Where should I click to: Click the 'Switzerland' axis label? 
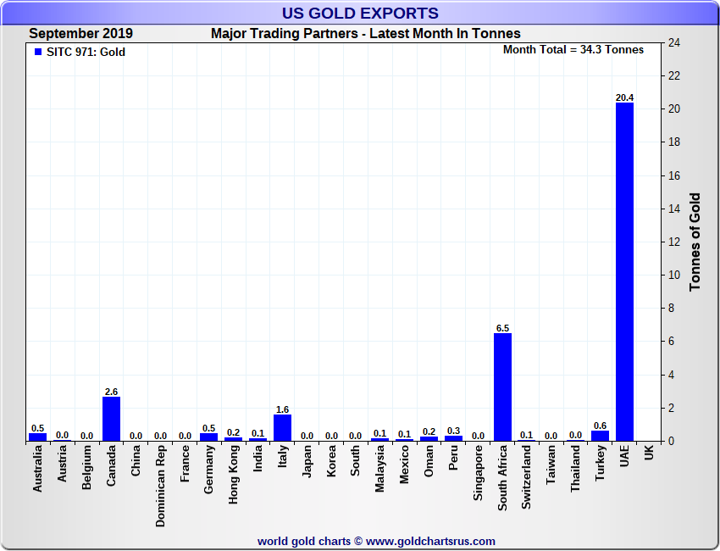click(527, 477)
